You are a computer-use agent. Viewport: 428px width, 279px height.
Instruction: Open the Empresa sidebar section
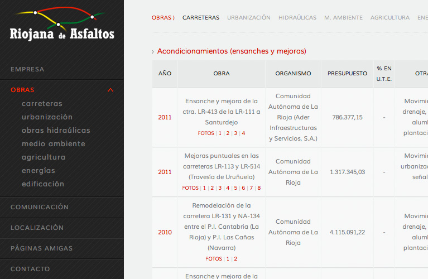coord(27,69)
